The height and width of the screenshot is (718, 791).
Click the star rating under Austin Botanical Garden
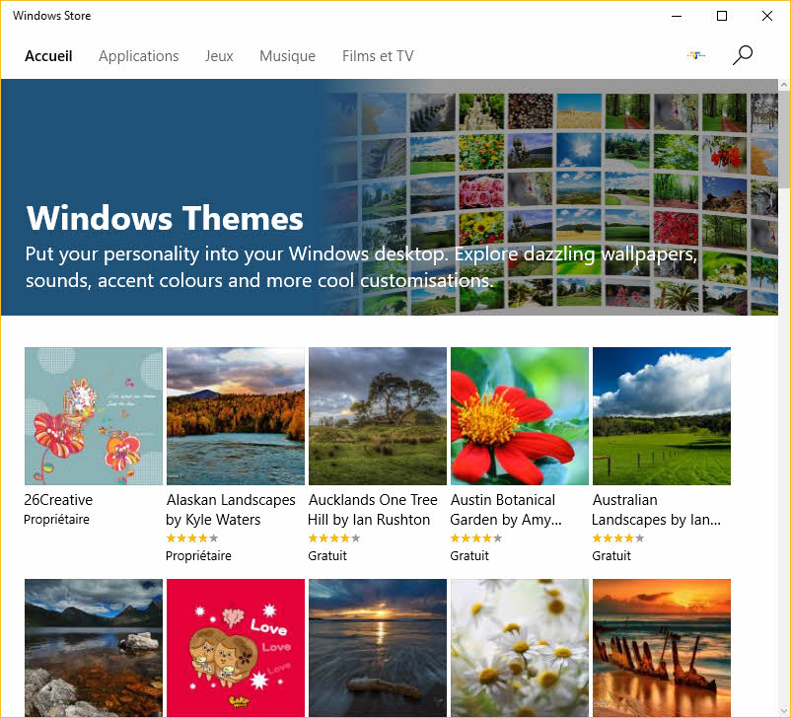[476, 538]
